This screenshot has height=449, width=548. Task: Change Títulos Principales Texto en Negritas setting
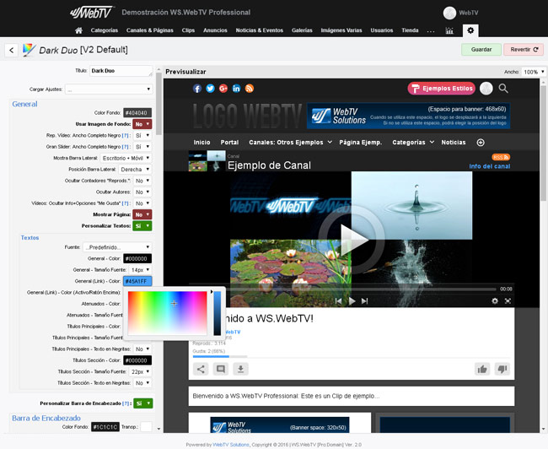tap(142, 349)
